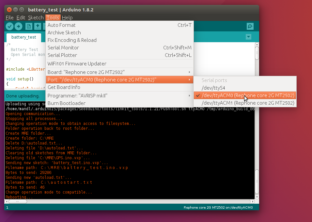Click the console horizontal scrollbar thumb
The height and width of the screenshot is (222, 312).
click(18, 201)
